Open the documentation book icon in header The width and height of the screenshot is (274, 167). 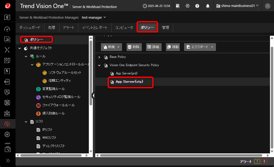[178, 6]
